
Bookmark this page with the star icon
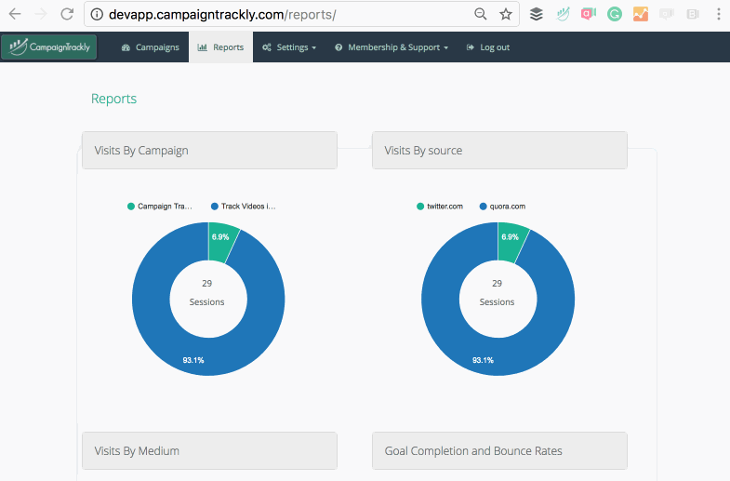tap(506, 14)
